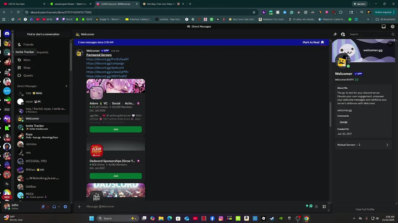Toggle headphones deafen in user panel
Image resolution: width=398 pixels, height=223 pixels.
click(54, 207)
